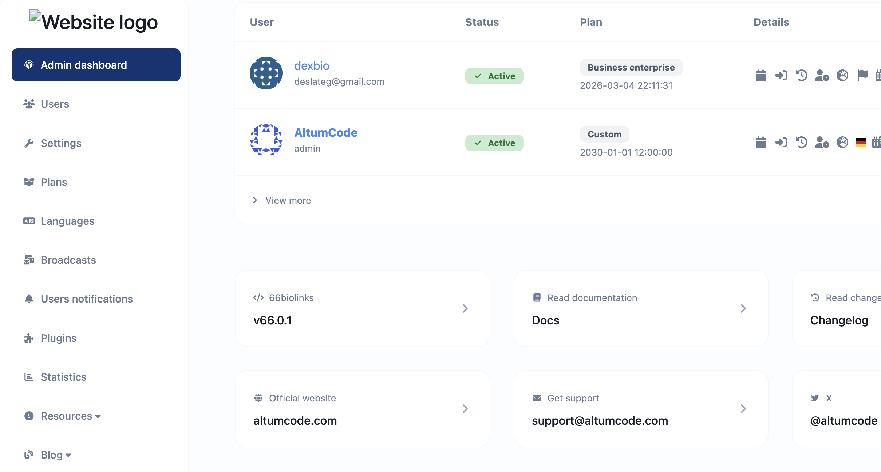Open Plugins in the sidebar

[x=96, y=338]
